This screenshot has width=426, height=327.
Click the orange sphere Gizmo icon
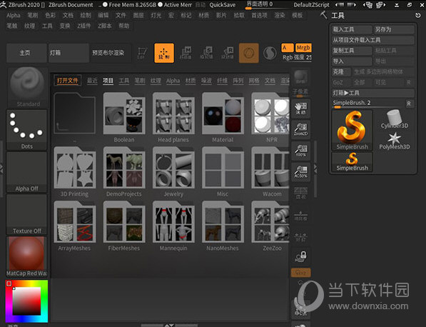pyautogui.click(x=249, y=53)
